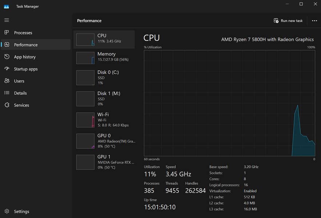Viewport: 321px width, 218px height.
Task: Select Disk 0 (C:) SSD entry
Action: (104, 77)
